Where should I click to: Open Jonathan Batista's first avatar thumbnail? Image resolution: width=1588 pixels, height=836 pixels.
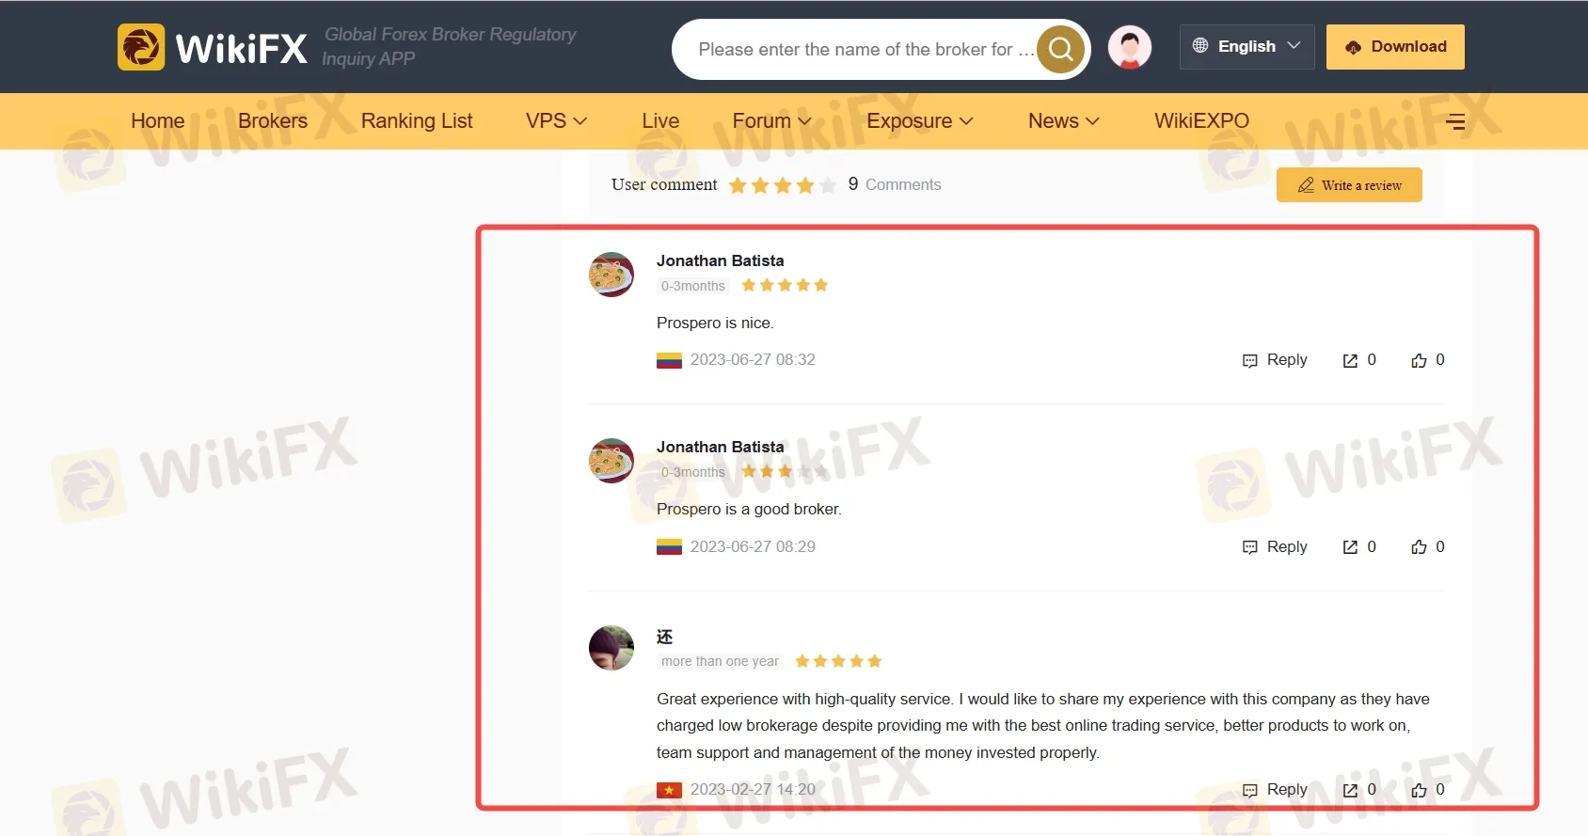611,275
